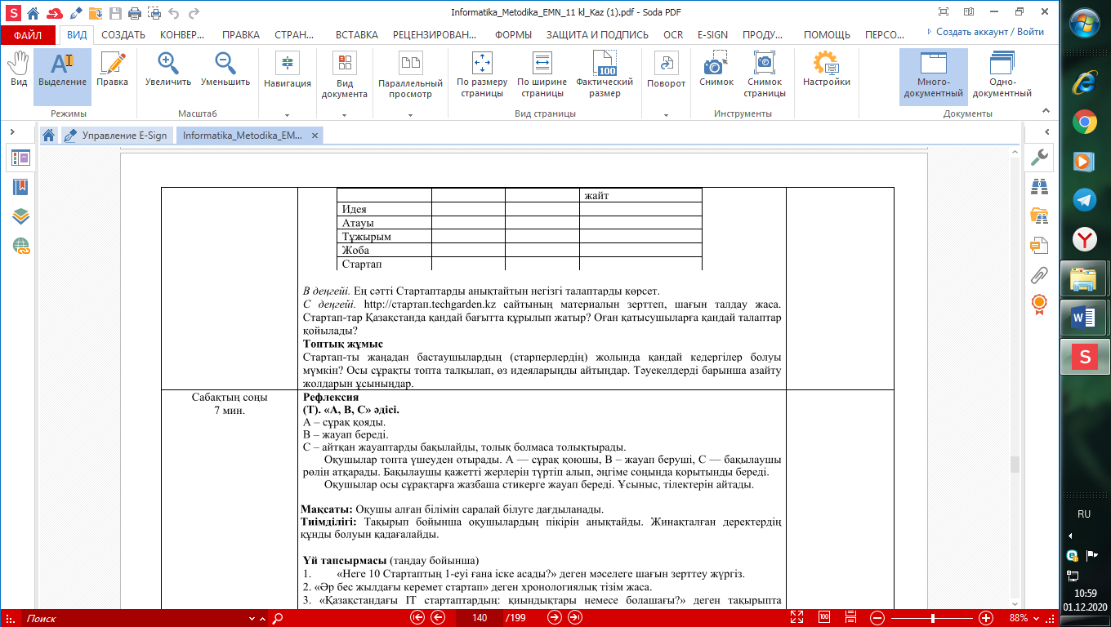Screen dimensions: 1111x627
Task: Take a Снимок snapshot of a region
Action: 716,70
